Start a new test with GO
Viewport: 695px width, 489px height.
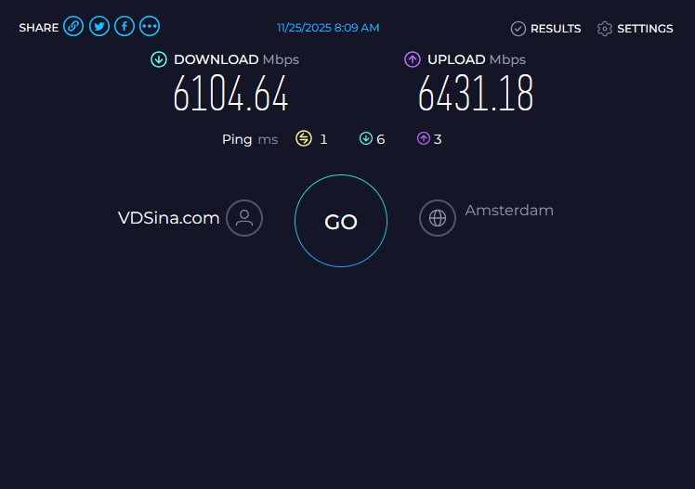tap(341, 221)
